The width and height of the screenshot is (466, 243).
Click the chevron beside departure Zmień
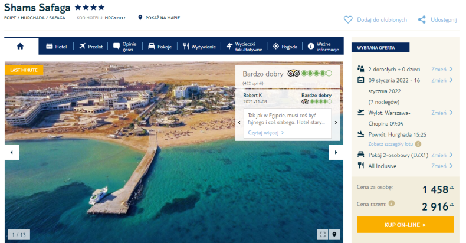click(451, 113)
